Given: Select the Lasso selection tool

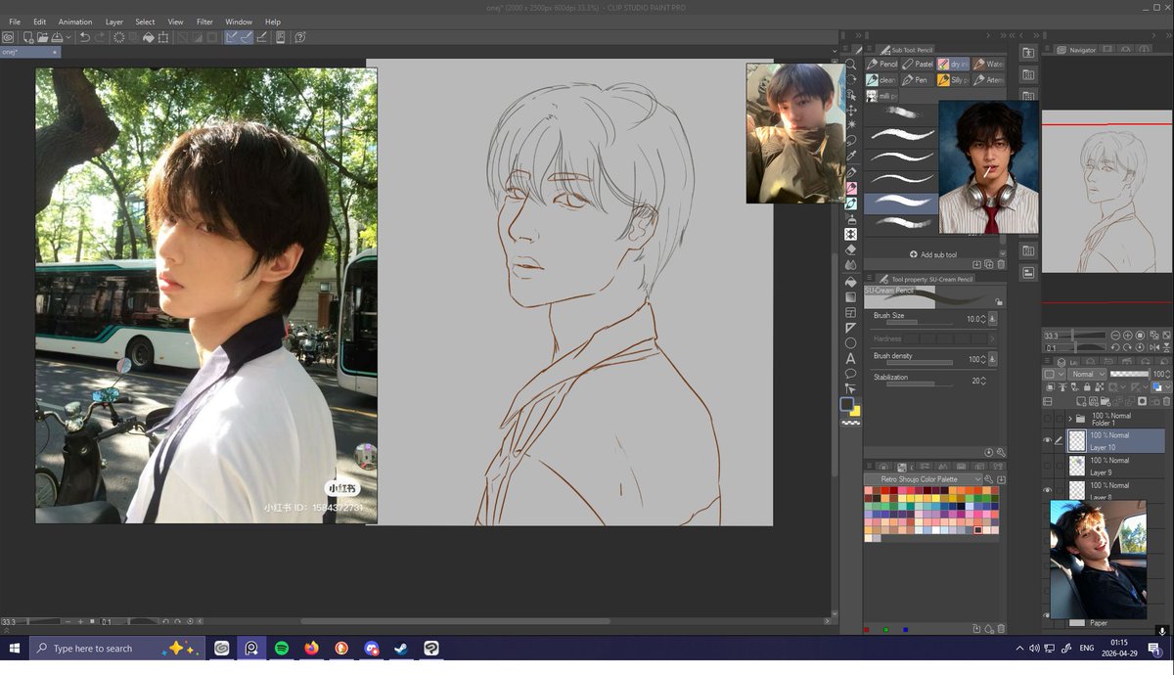Looking at the screenshot, I should [x=851, y=139].
